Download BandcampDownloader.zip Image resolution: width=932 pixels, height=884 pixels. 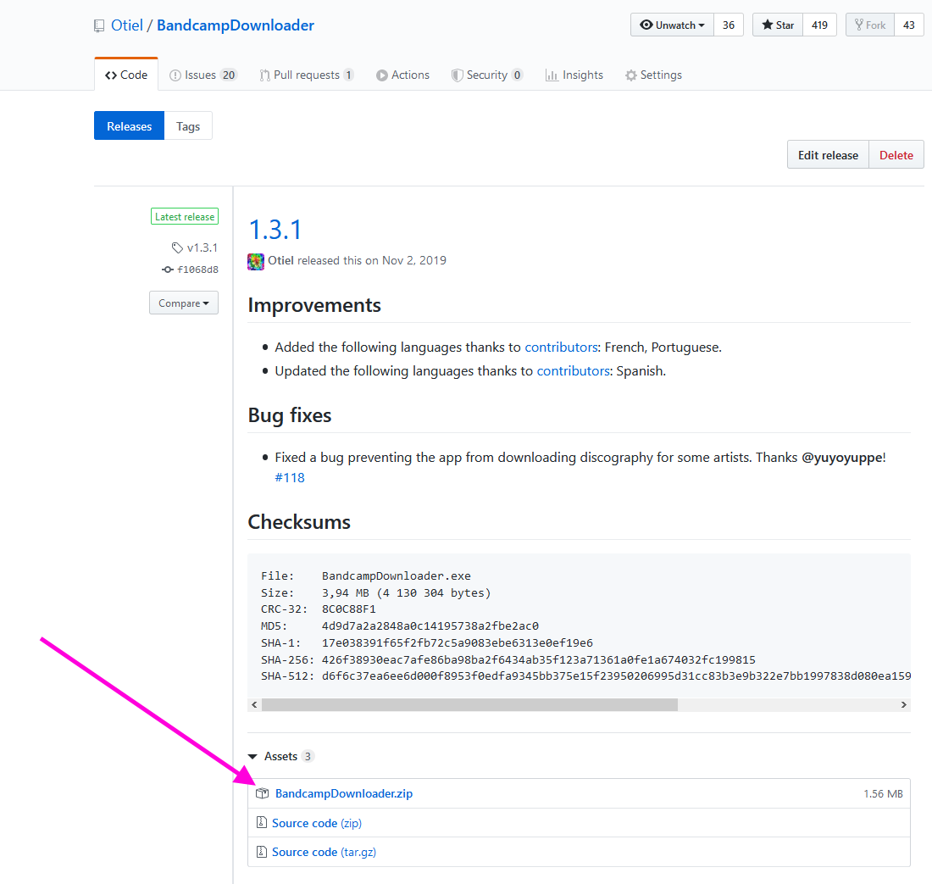tap(343, 793)
